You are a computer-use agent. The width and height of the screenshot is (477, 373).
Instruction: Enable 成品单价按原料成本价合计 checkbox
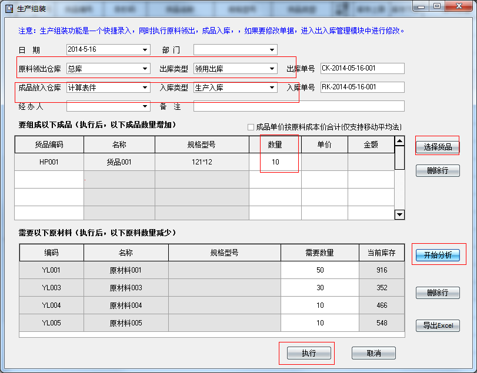point(251,127)
